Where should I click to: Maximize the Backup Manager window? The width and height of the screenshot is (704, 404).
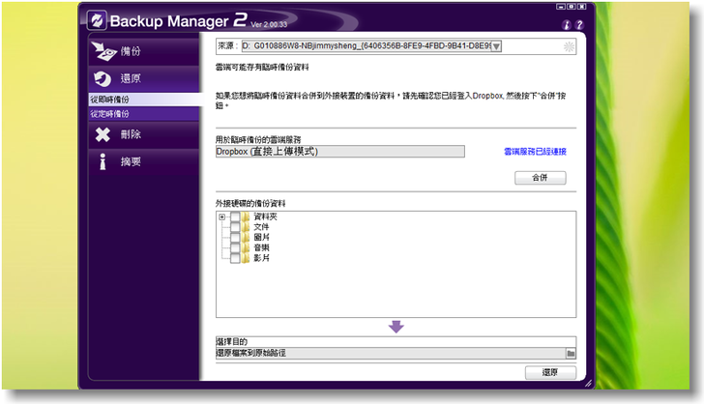pos(572,7)
